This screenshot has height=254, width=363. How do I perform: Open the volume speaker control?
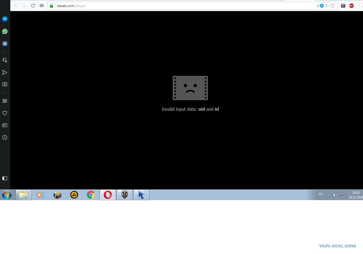coord(335,195)
